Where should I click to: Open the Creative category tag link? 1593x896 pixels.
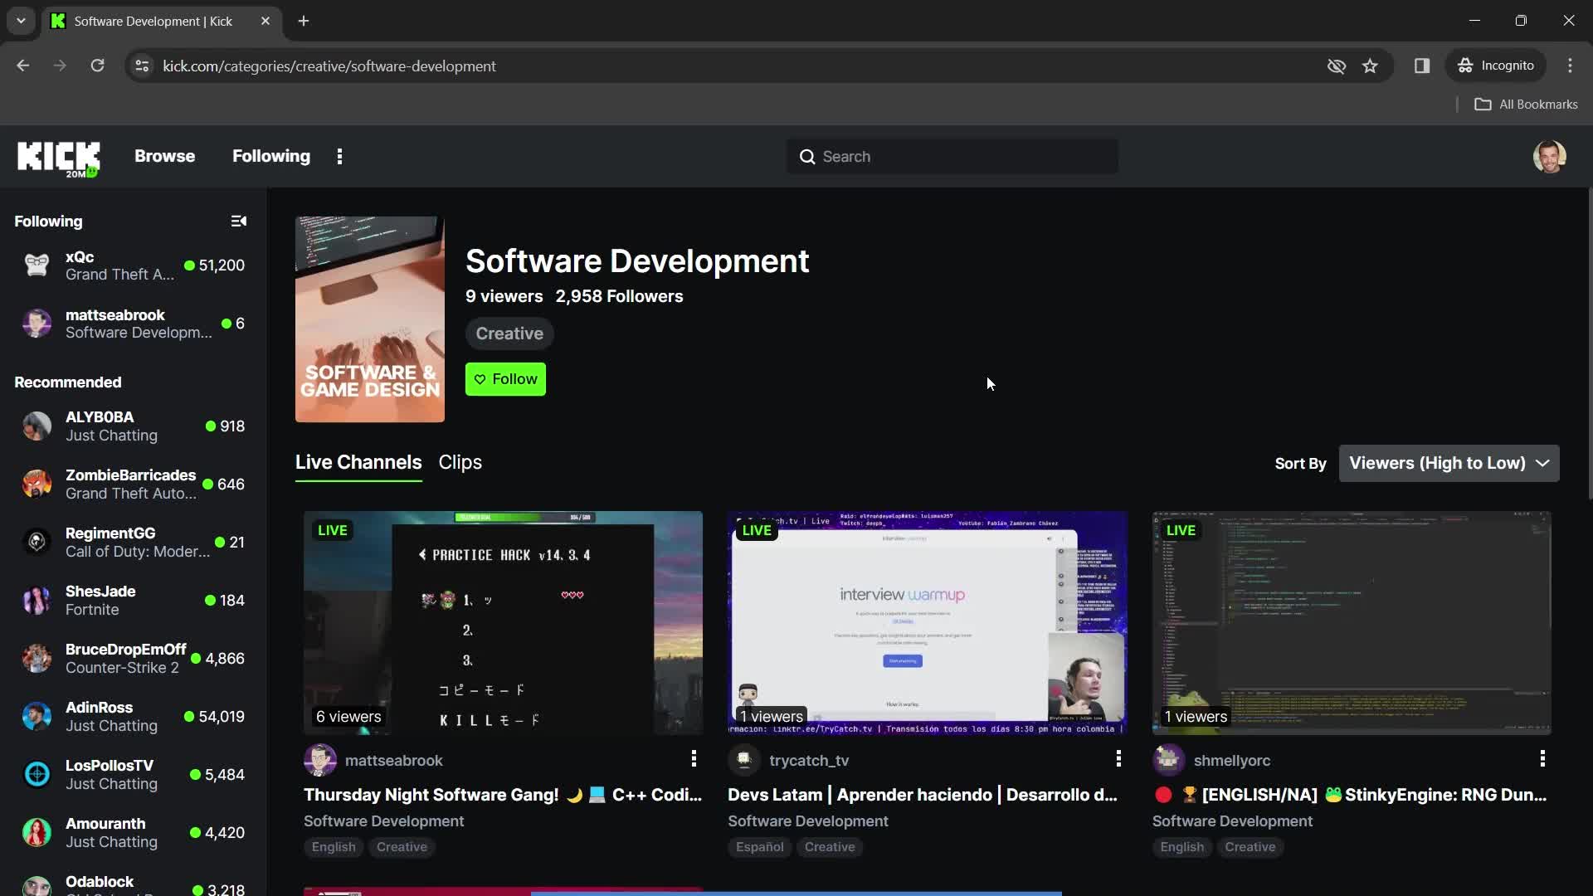point(509,333)
